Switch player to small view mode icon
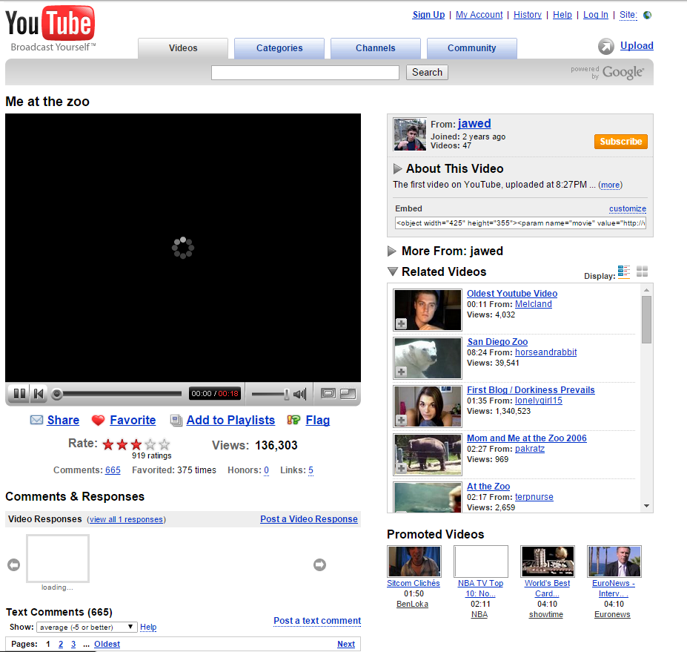Screen dimensions: 687x652 328,393
